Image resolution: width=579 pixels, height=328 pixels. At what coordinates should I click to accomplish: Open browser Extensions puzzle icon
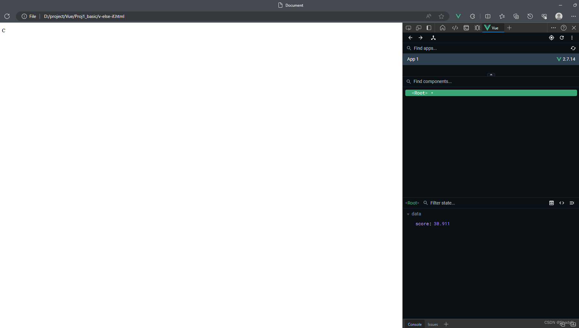click(x=472, y=16)
